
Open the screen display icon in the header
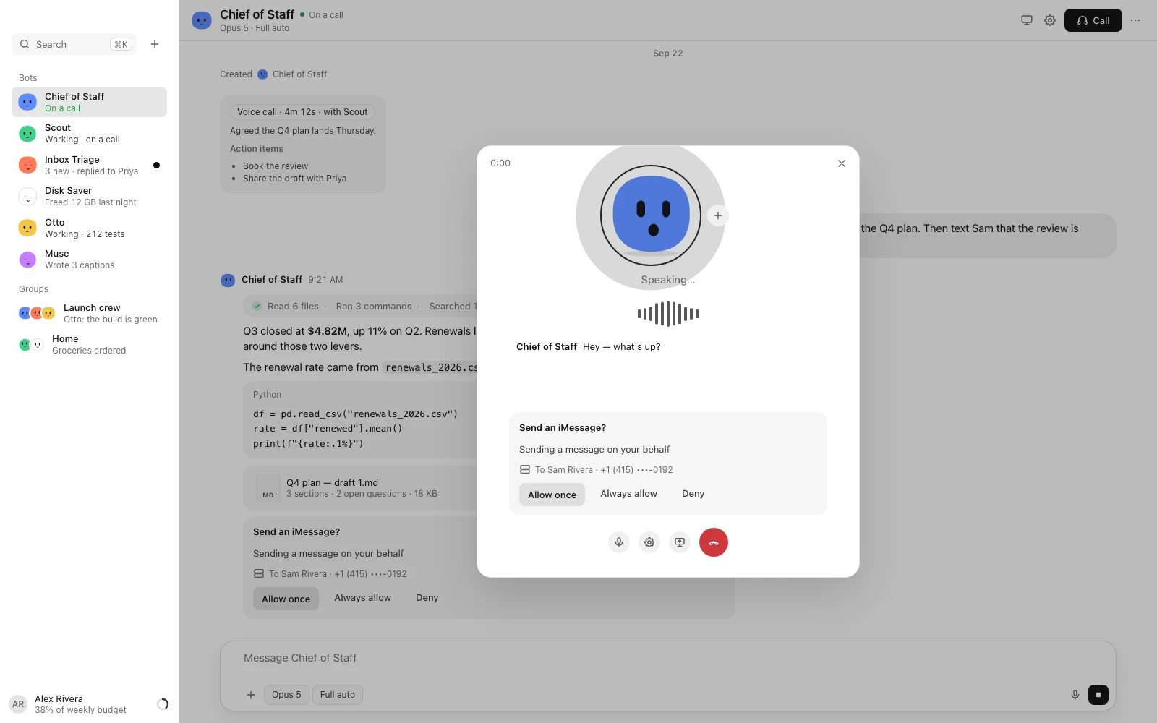1027,20
